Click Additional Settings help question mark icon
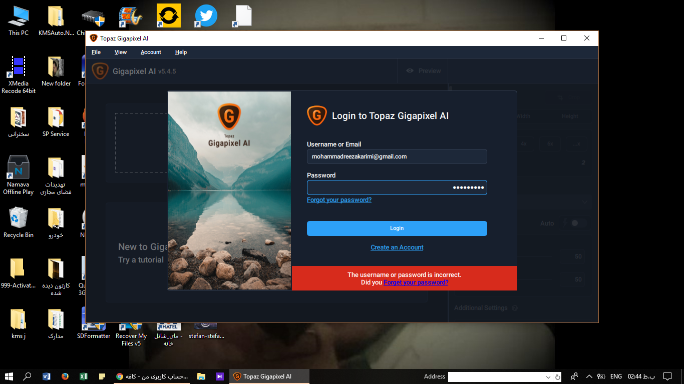Screen dimensions: 684x384 point(515,308)
